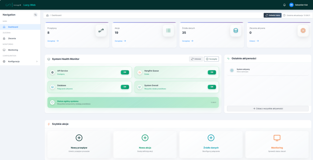Click the plus icon for Nowa akcja
This screenshot has width=313, height=160.
point(145,138)
